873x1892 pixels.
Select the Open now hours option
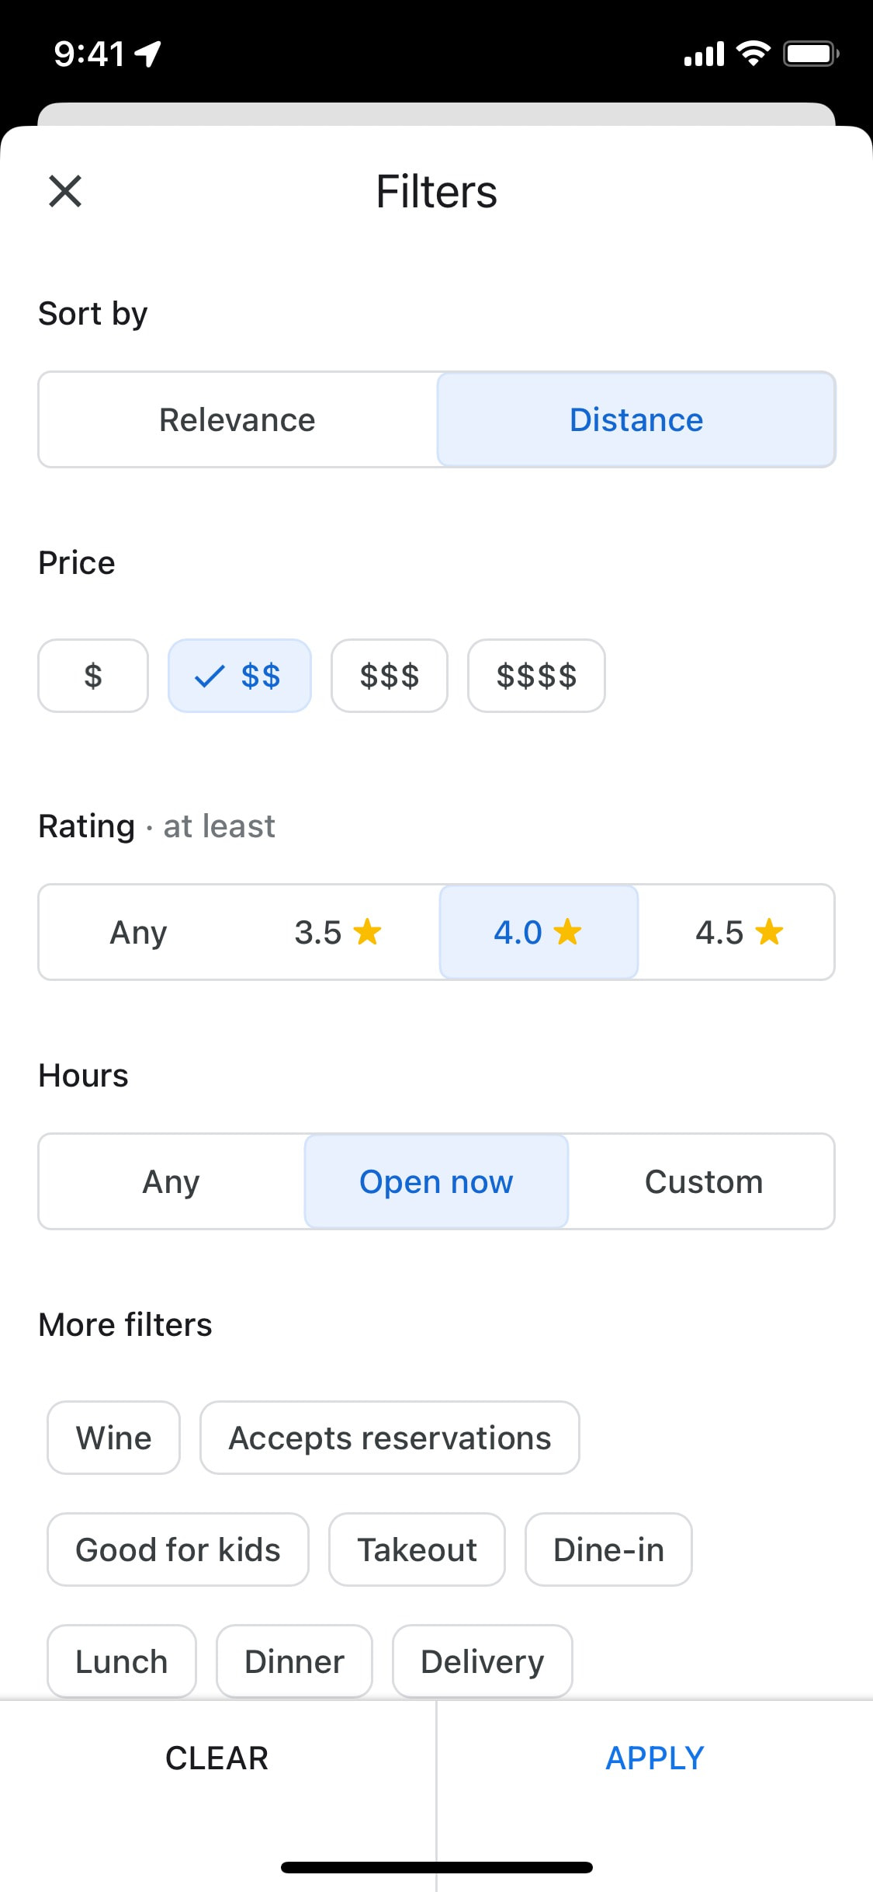tap(436, 1181)
